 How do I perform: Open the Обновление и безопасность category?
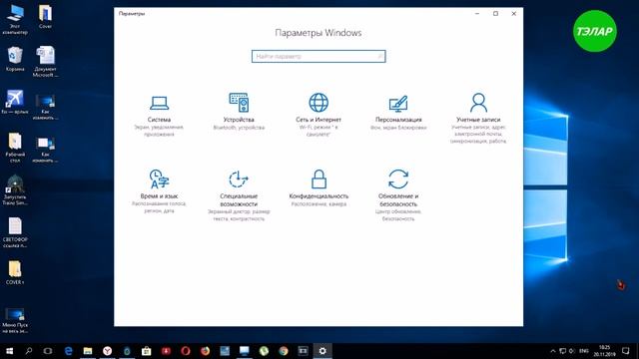click(x=398, y=195)
